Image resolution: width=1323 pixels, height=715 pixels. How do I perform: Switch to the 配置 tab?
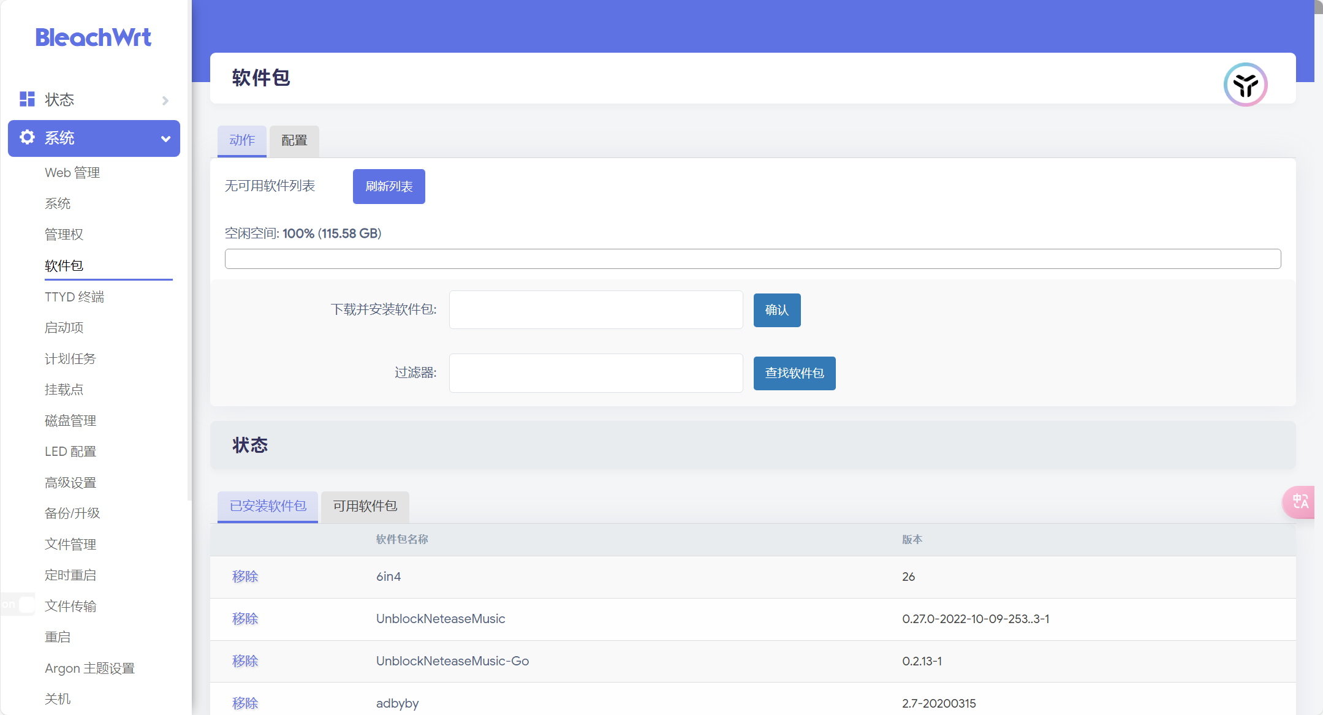pyautogui.click(x=294, y=140)
